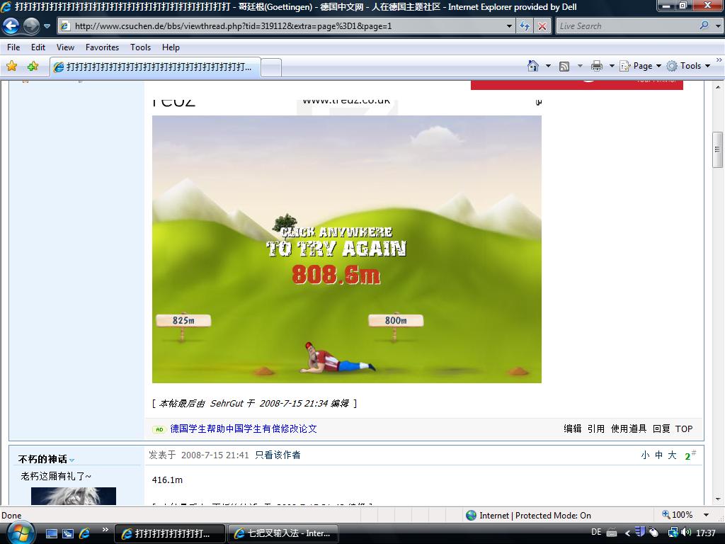Expand the Feeds dropdown arrow
The height and width of the screenshot is (544, 725).
pos(580,66)
